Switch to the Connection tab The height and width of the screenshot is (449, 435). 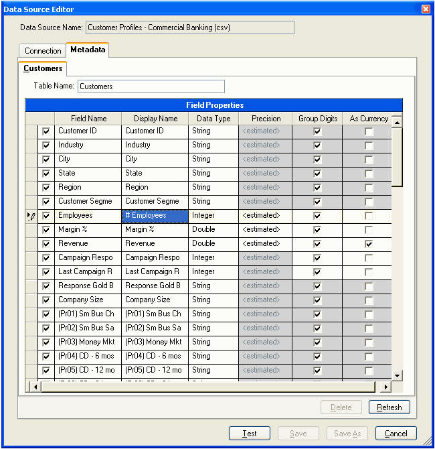click(43, 51)
